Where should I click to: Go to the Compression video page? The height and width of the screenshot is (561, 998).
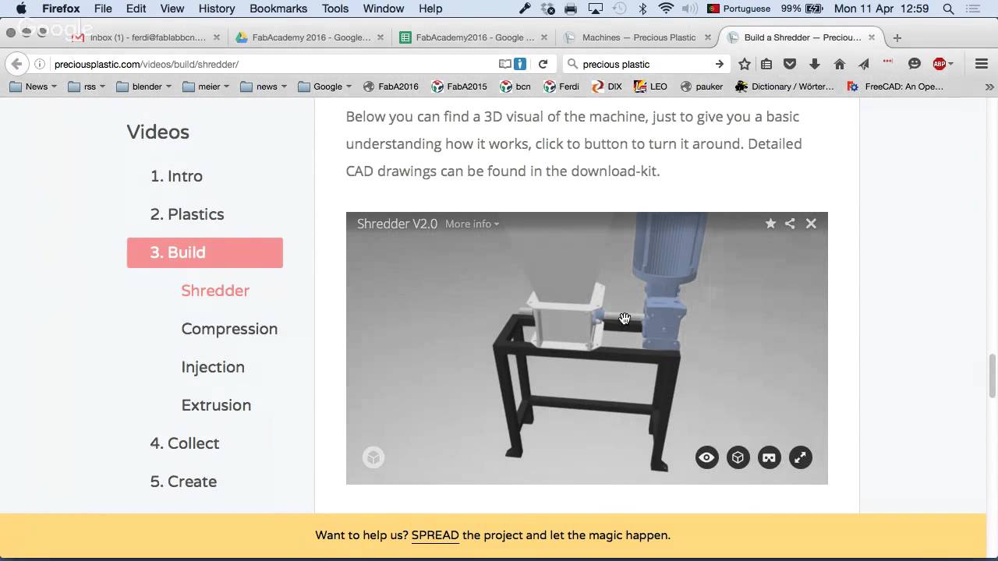coord(229,329)
